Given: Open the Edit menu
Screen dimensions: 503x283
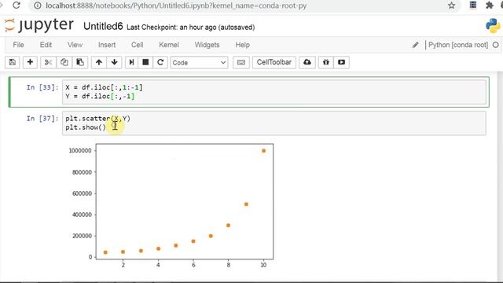Looking at the screenshot, I should click(46, 45).
